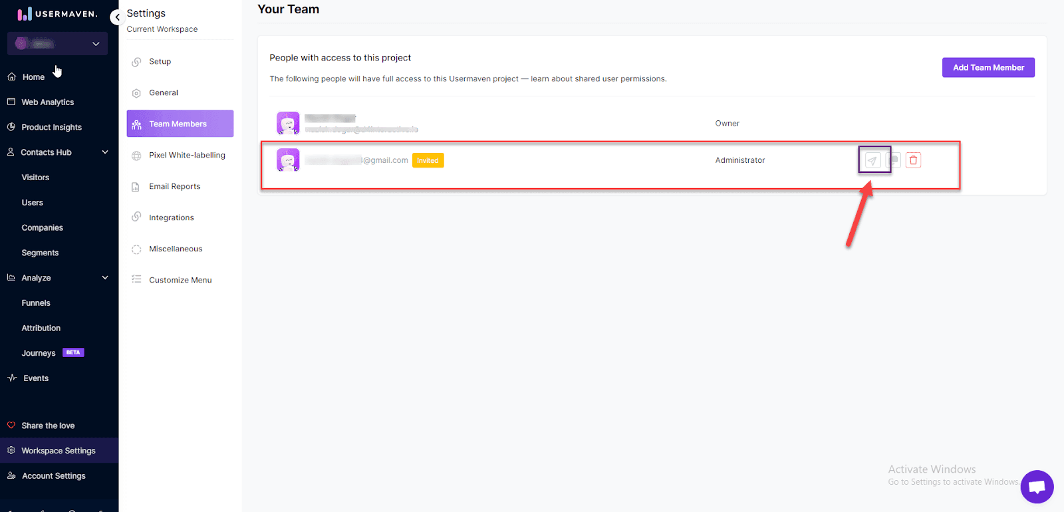Navigate to Journeys beta page
The height and width of the screenshot is (512, 1064).
tap(39, 353)
